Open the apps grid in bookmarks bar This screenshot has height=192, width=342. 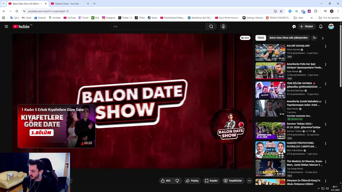3,18
